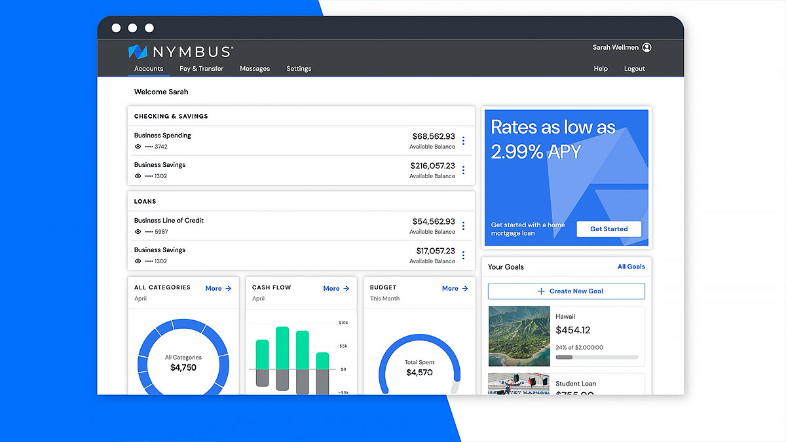This screenshot has height=442, width=786.
Task: Click the NYMBUS logo
Action: (x=180, y=51)
